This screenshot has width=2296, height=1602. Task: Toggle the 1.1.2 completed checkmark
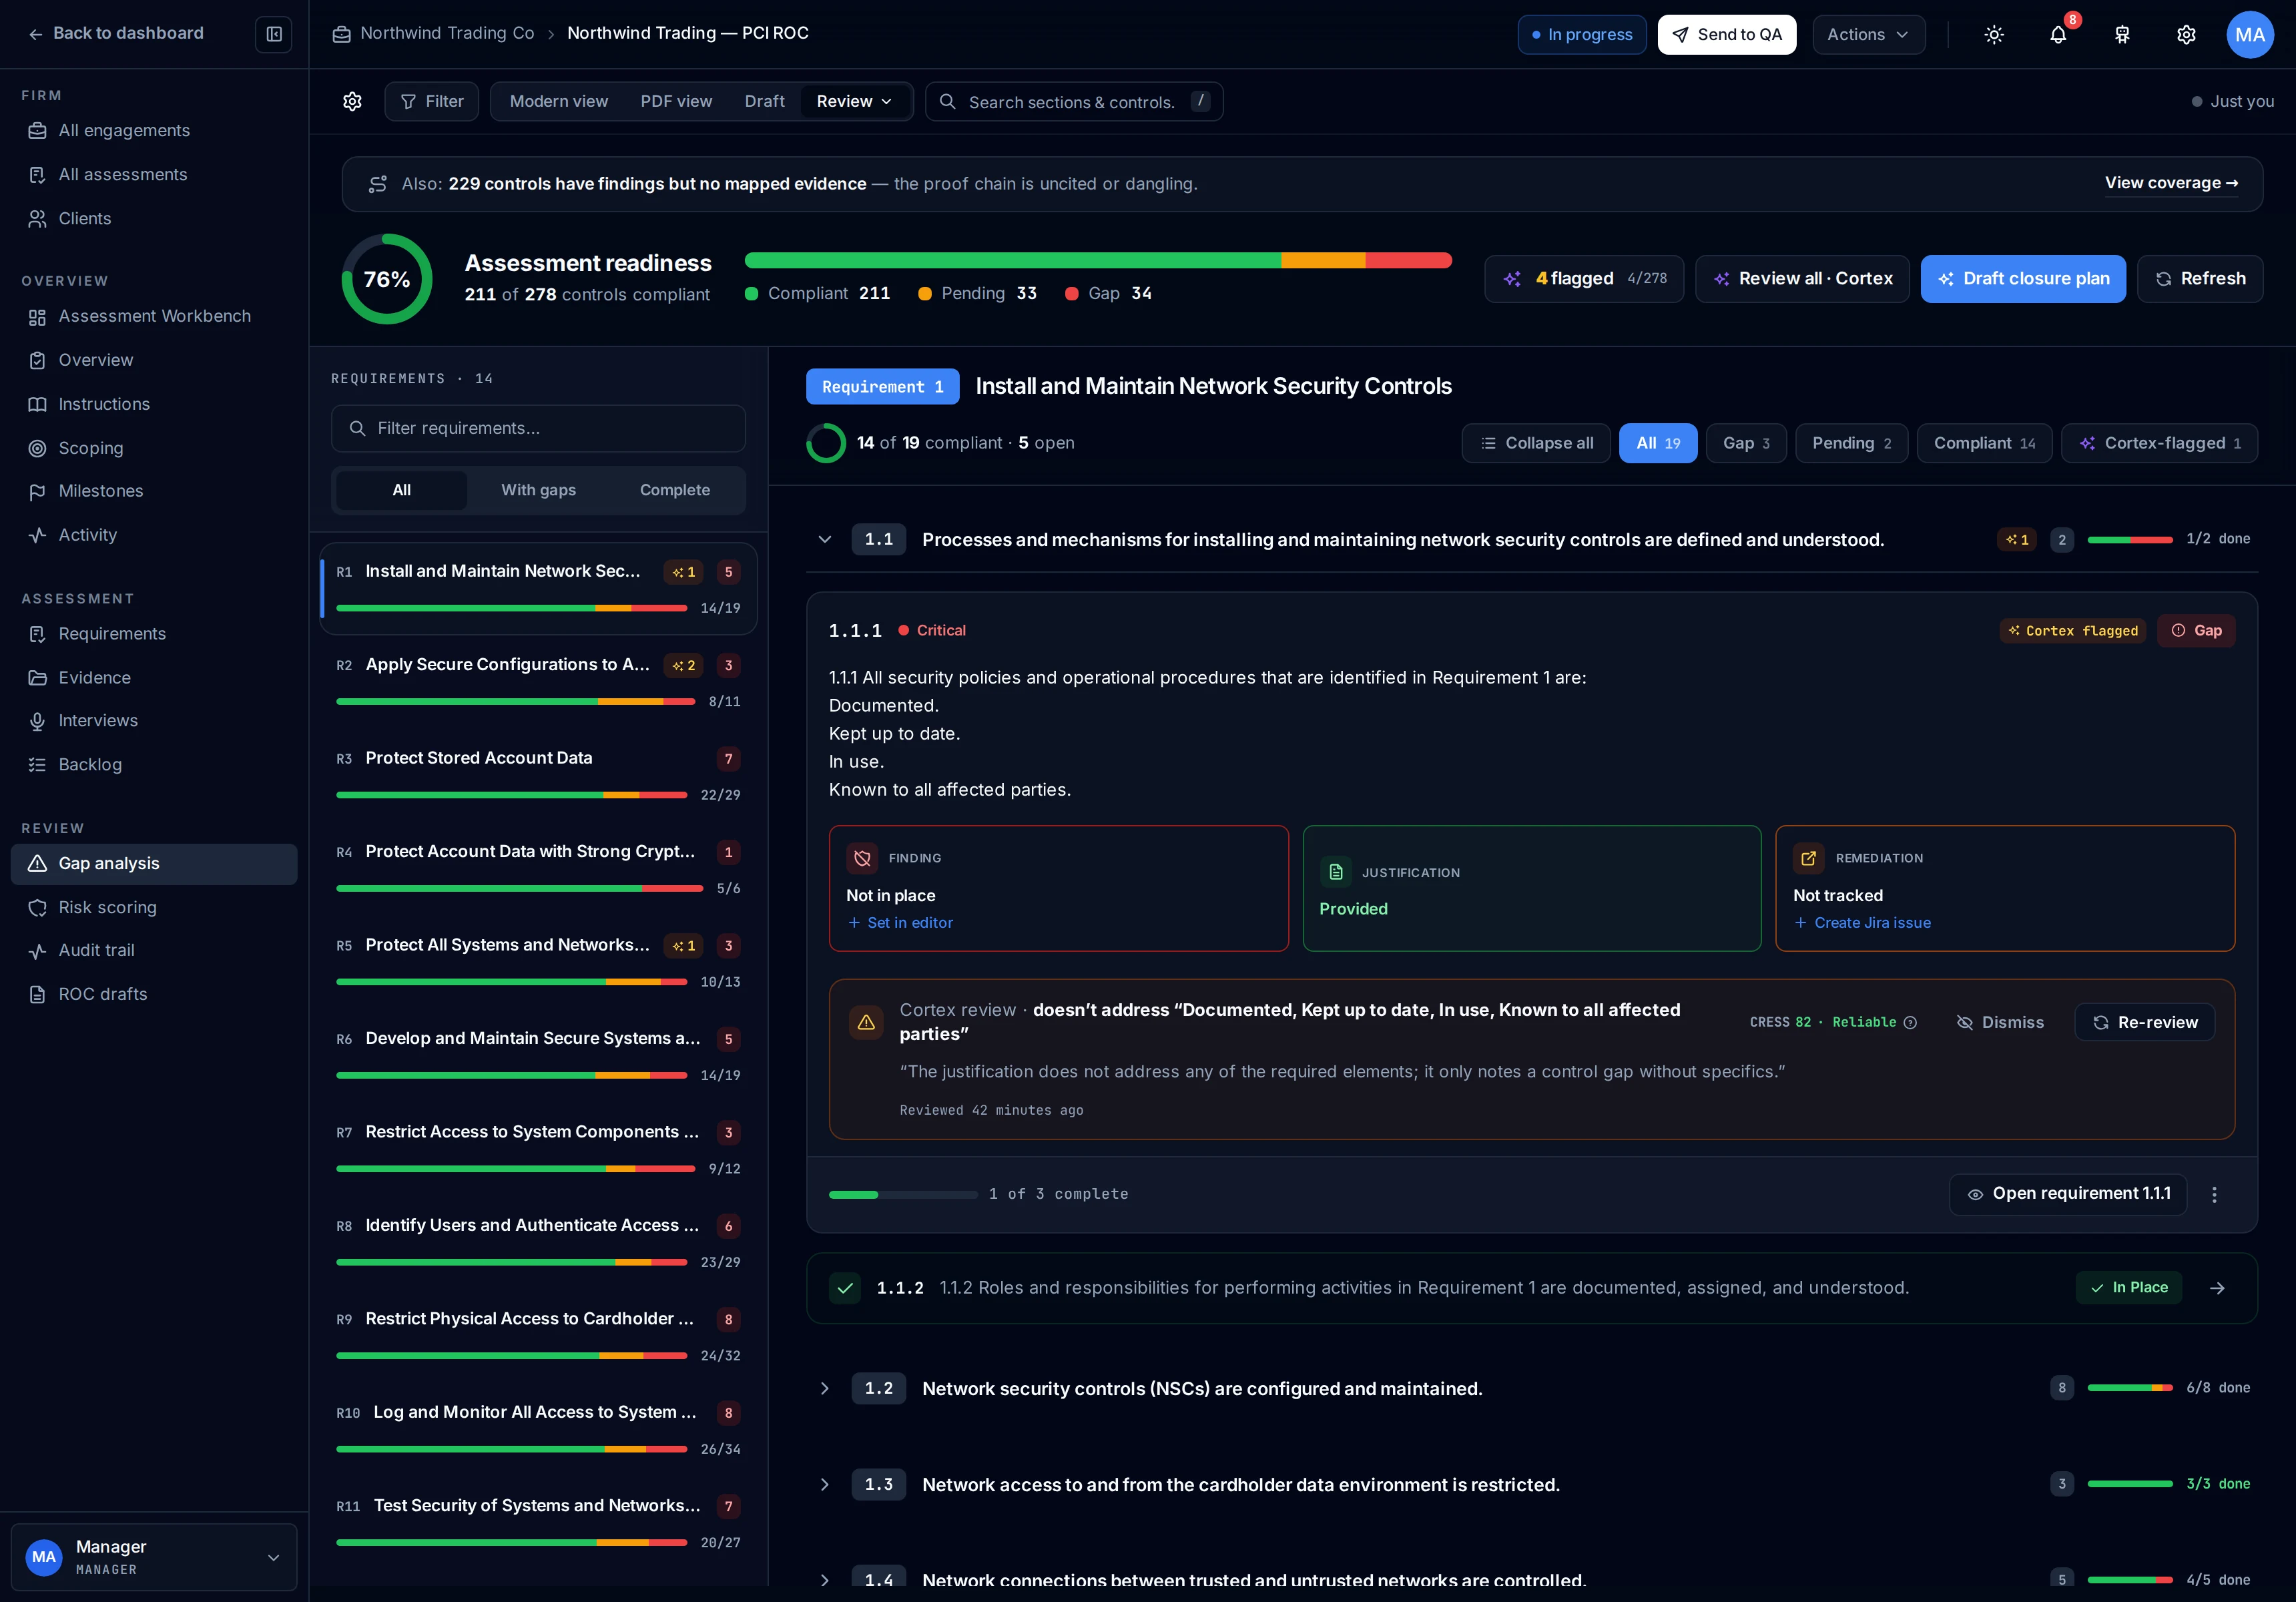pyautogui.click(x=845, y=1288)
